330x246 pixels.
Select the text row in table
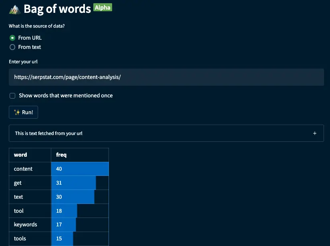point(59,197)
